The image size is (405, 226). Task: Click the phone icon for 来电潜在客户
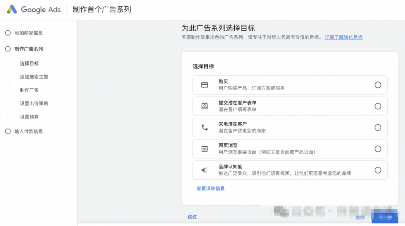[x=205, y=127]
